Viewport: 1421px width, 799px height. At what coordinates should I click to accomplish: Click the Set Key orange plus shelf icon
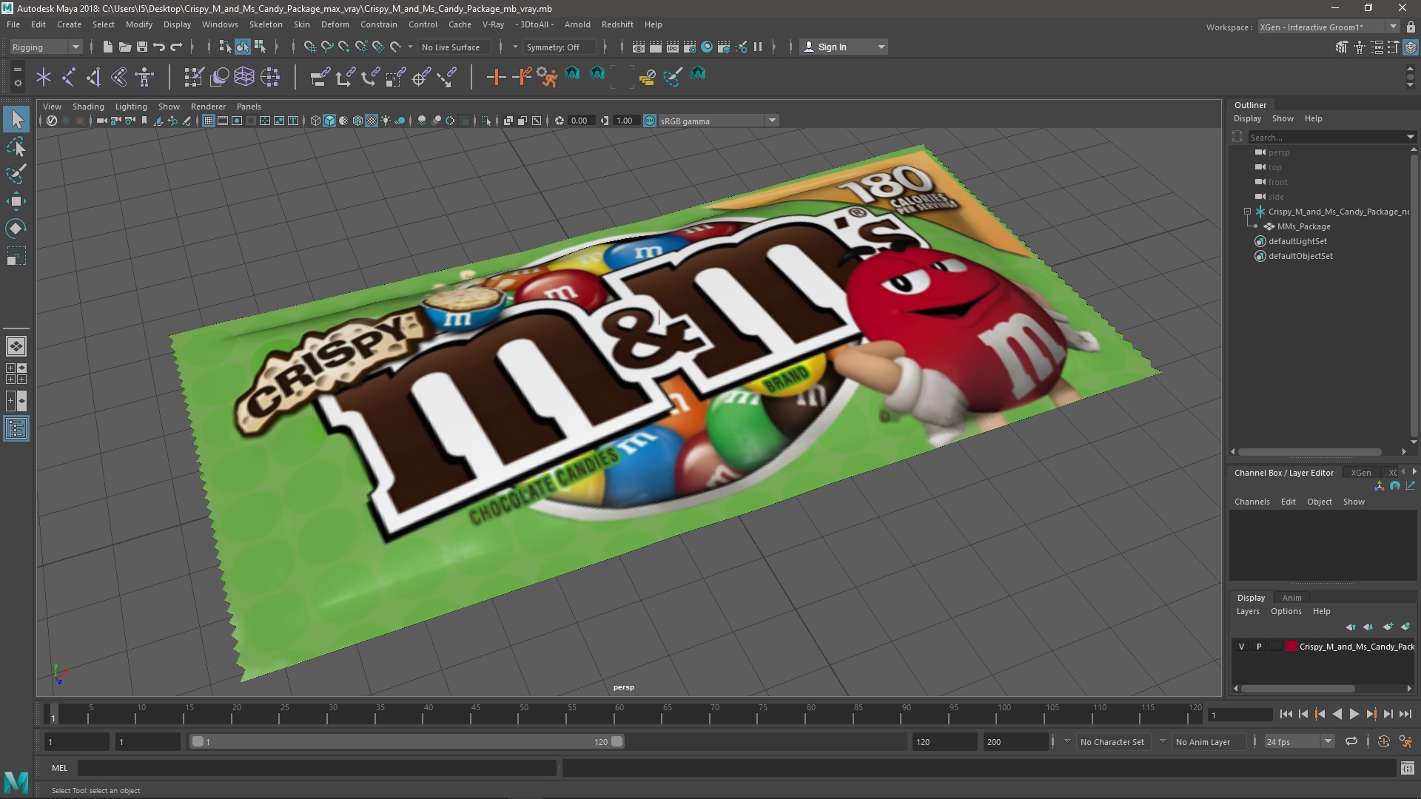pos(496,77)
